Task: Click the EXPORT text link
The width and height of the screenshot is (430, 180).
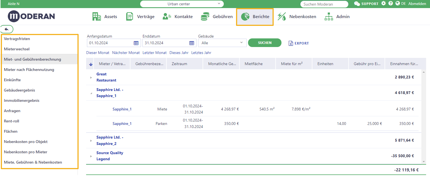Action: (302, 43)
